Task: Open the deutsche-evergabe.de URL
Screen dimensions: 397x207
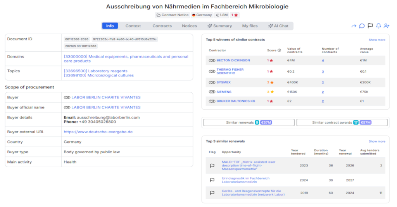Action: (x=98, y=132)
